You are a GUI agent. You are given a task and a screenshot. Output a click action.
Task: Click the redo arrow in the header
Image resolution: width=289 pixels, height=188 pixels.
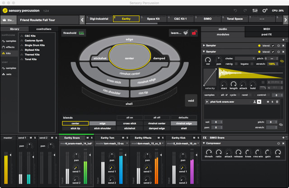(x=245, y=11)
